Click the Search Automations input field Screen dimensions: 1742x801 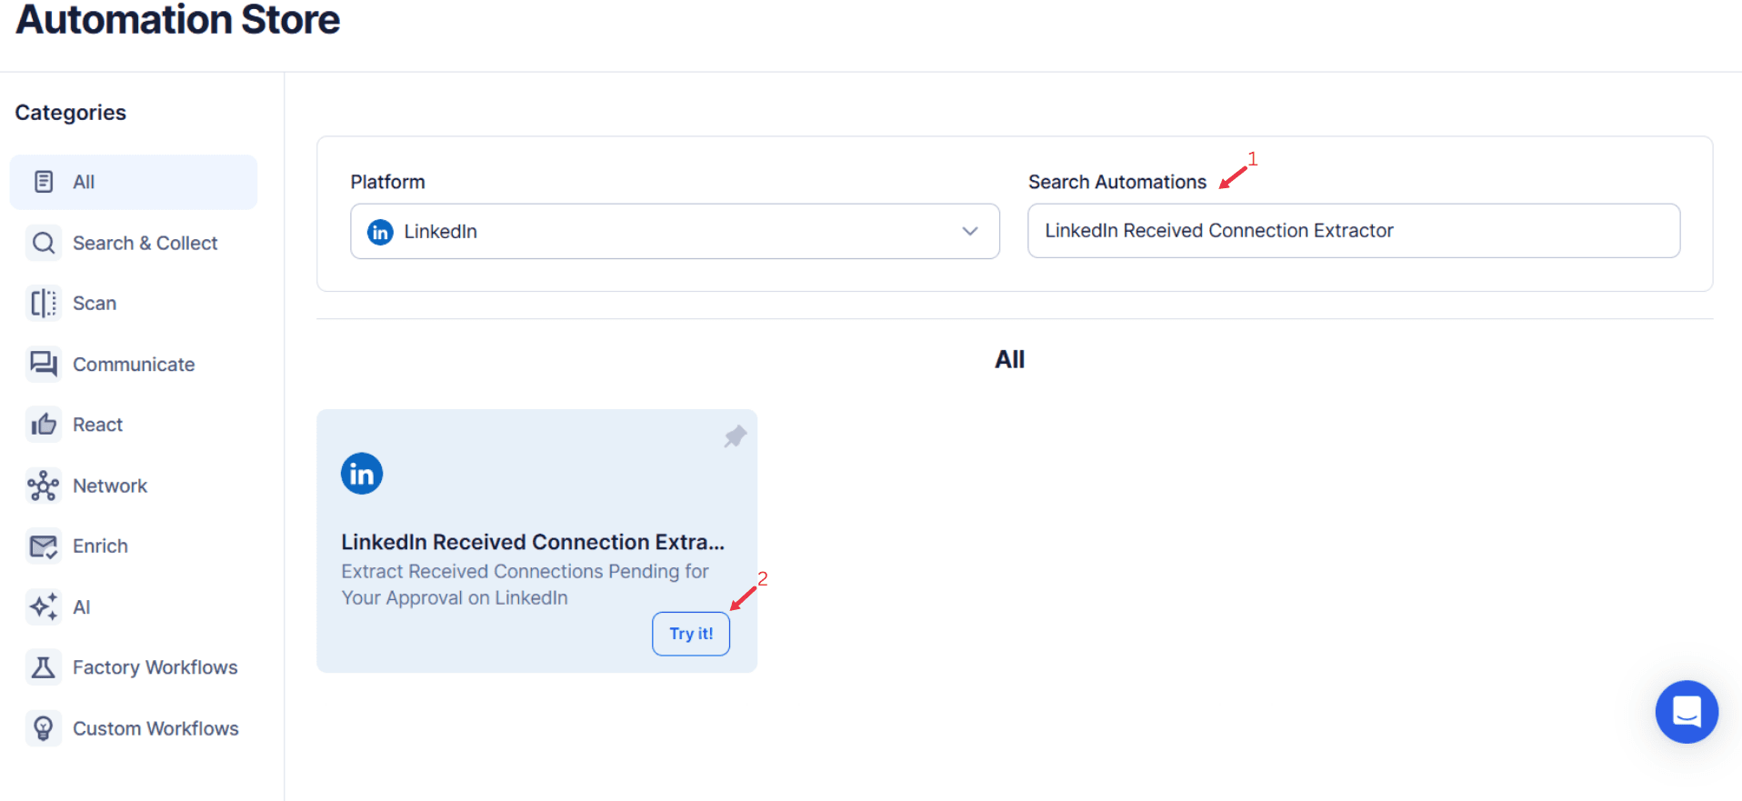1353,230
